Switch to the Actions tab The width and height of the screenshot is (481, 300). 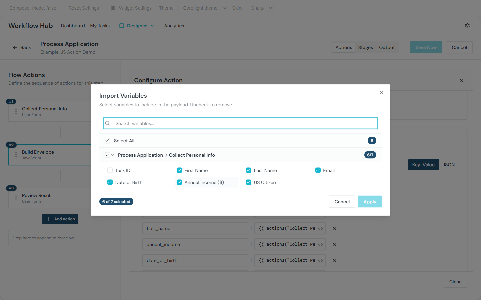pos(344,47)
